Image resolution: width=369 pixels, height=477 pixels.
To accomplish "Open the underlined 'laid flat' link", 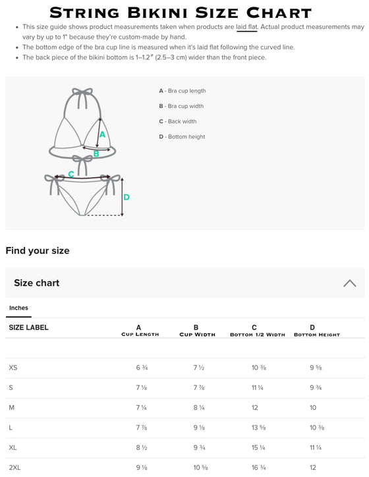I will (246, 27).
